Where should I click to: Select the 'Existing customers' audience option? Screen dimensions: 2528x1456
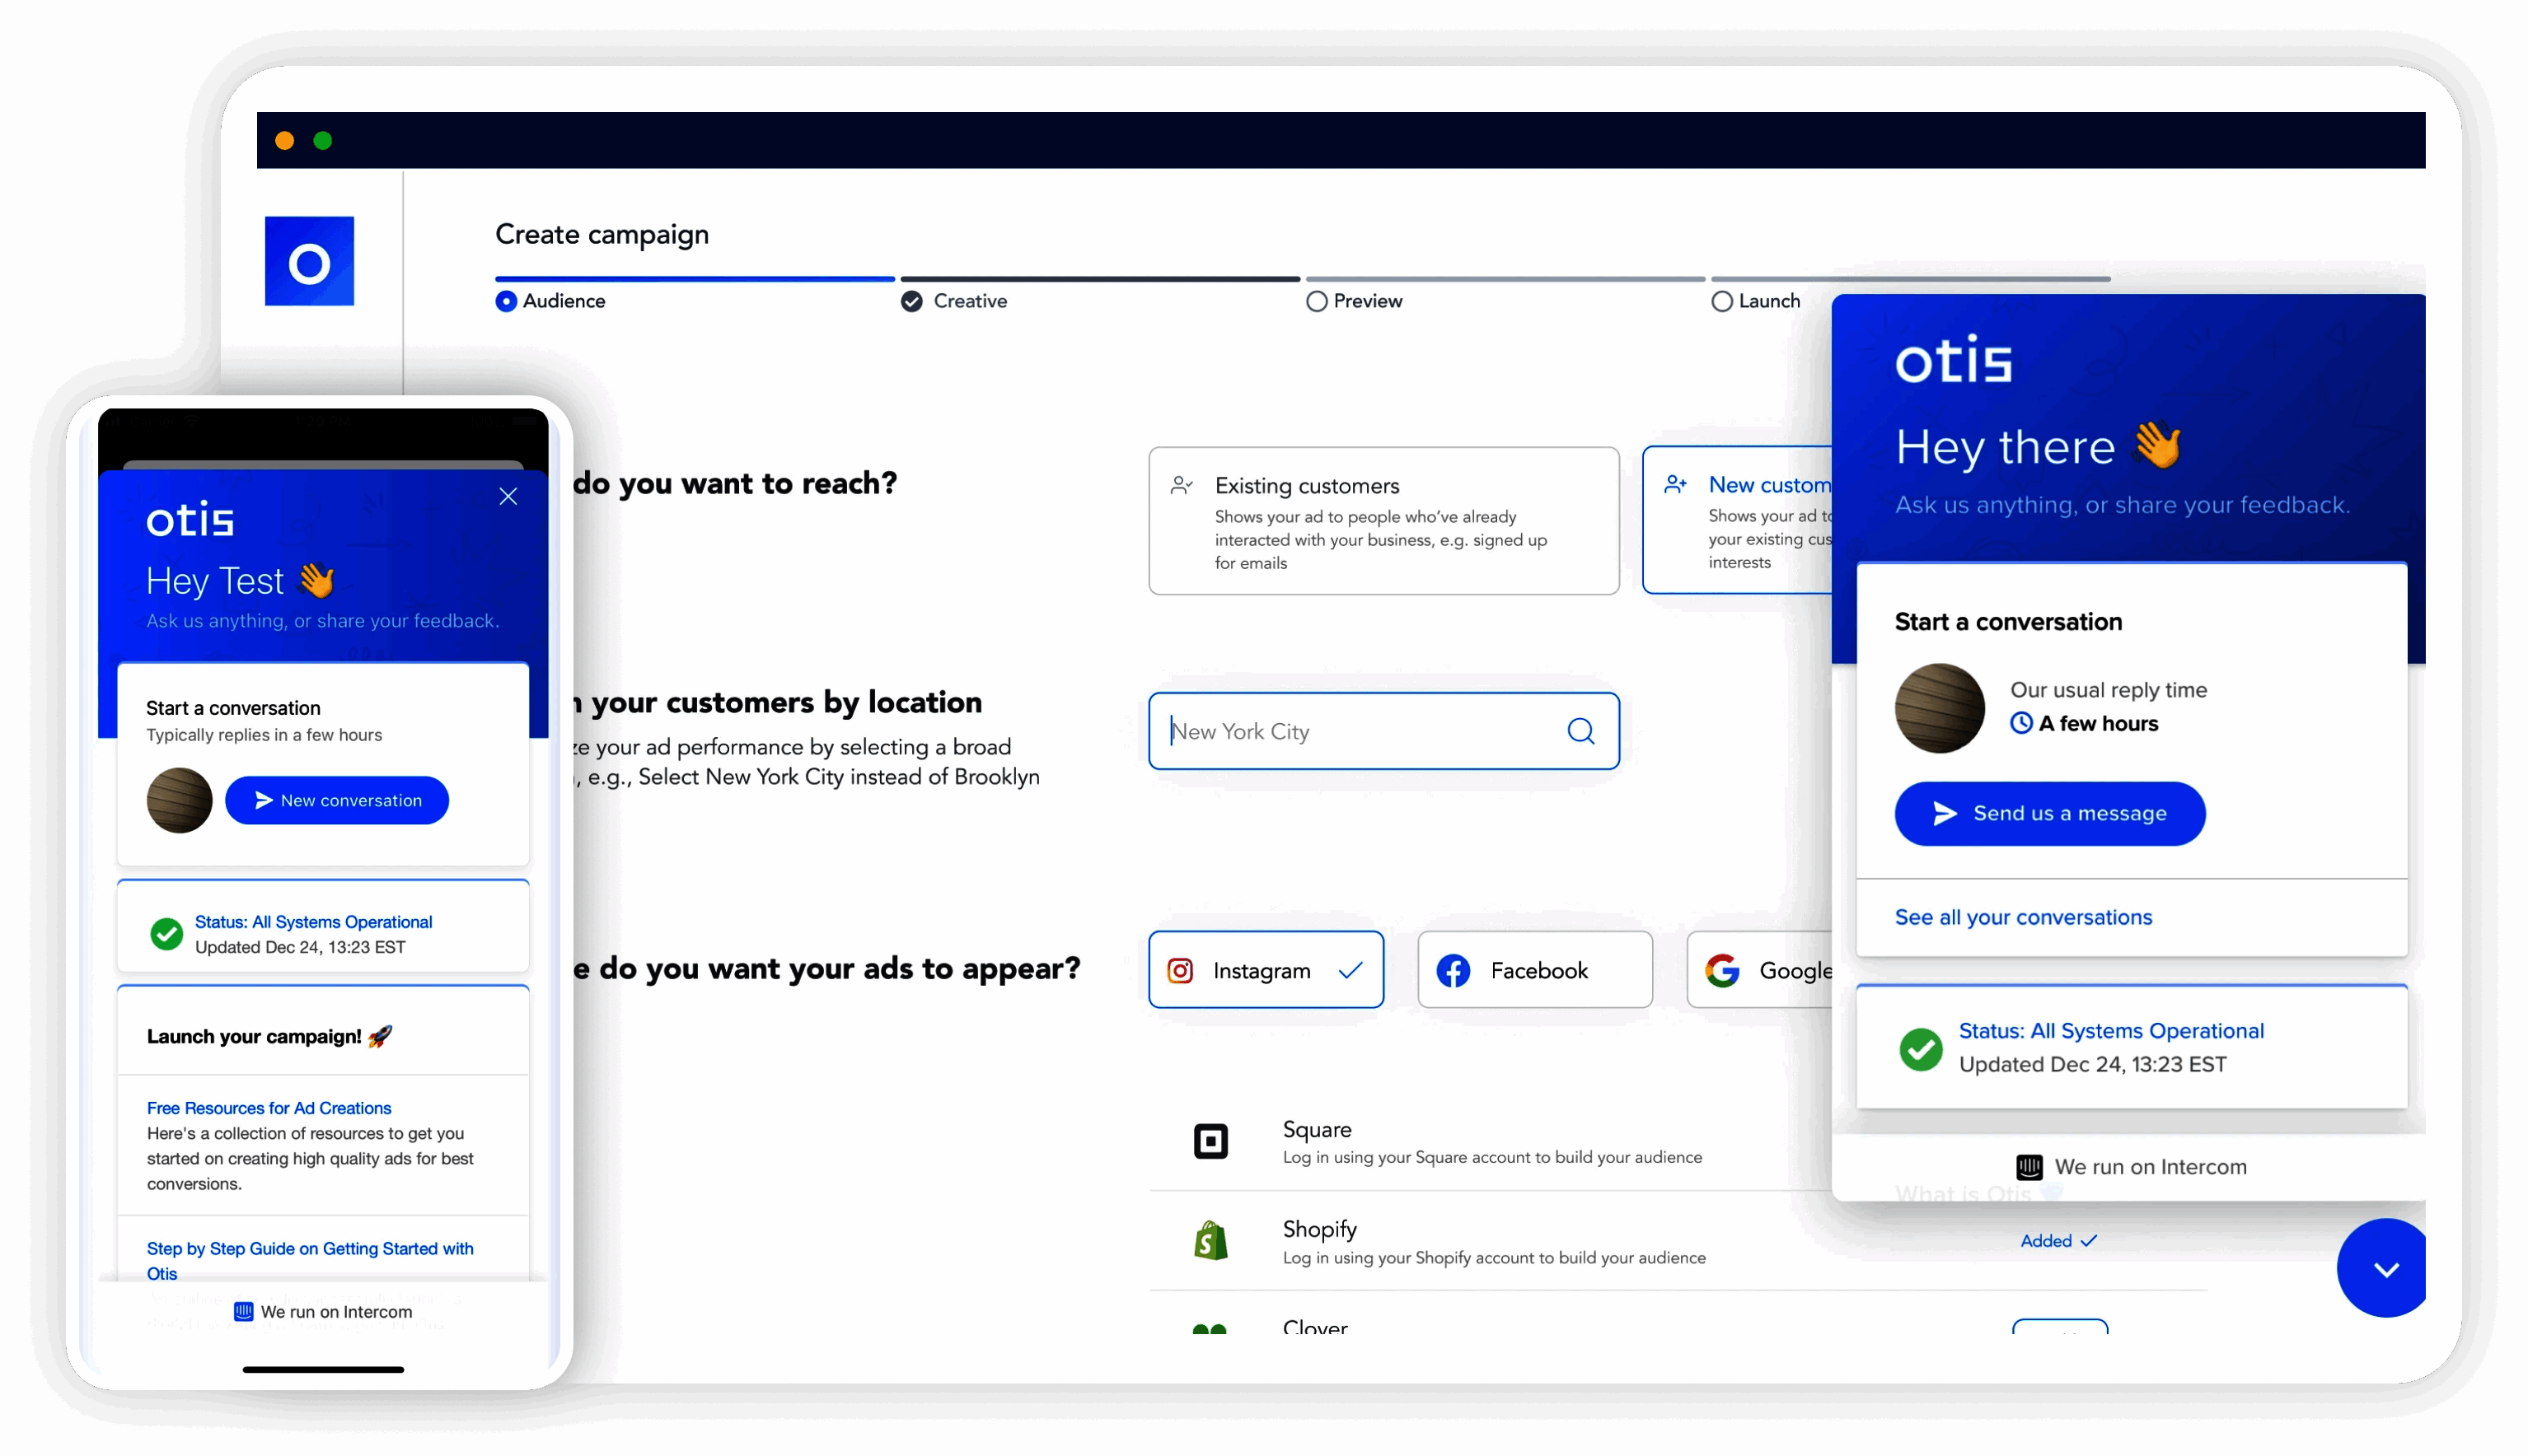point(1383,521)
